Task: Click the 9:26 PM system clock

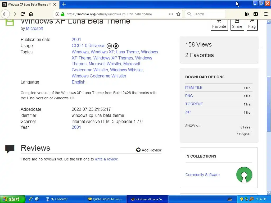Action: click(261, 199)
